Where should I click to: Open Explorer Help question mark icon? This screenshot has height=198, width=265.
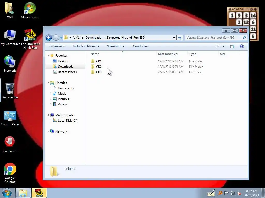(242, 46)
